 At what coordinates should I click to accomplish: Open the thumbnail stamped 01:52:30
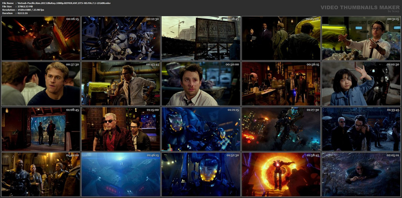pyautogui.click(x=201, y=175)
